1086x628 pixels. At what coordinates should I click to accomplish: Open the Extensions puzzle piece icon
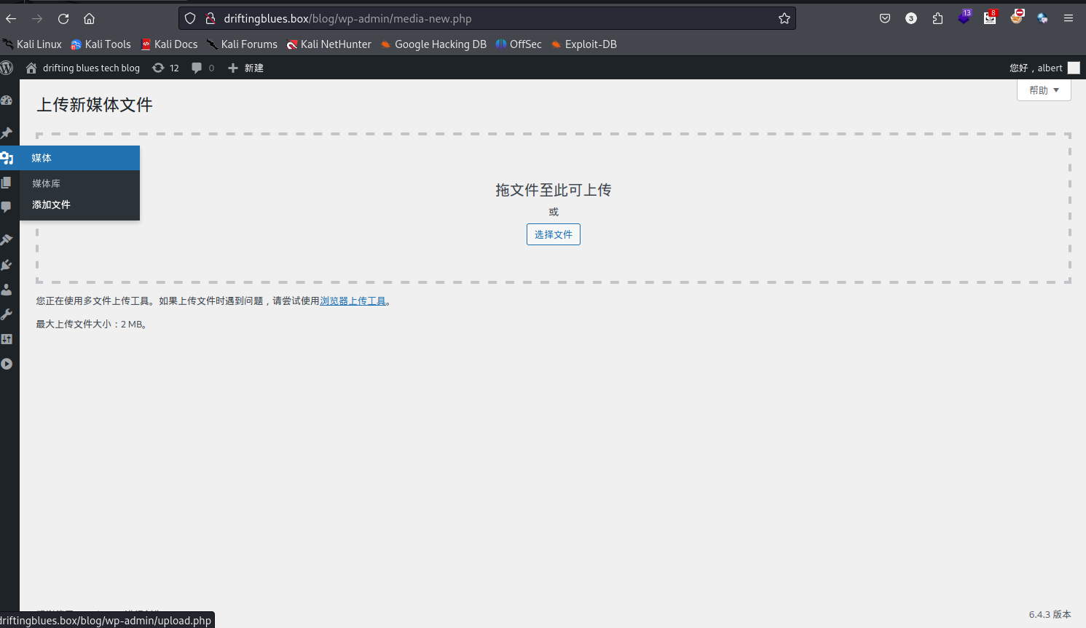click(937, 18)
